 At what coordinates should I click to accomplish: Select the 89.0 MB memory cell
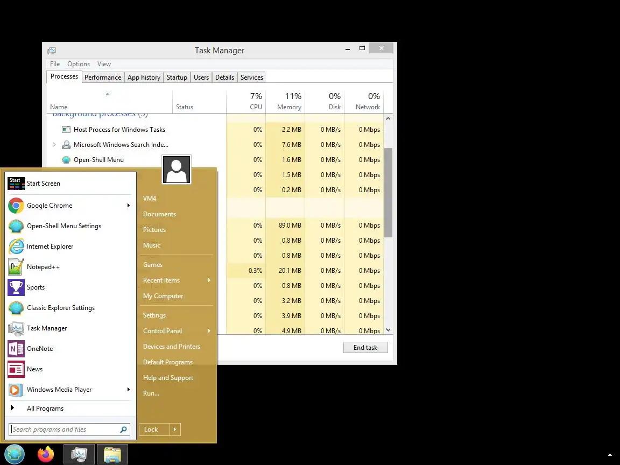click(285, 226)
